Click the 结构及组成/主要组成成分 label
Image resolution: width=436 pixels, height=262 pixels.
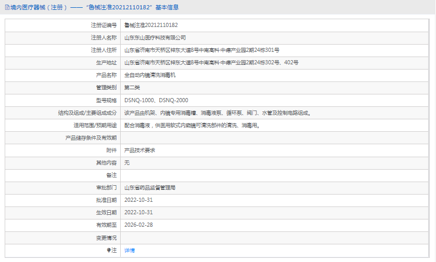click(87, 113)
